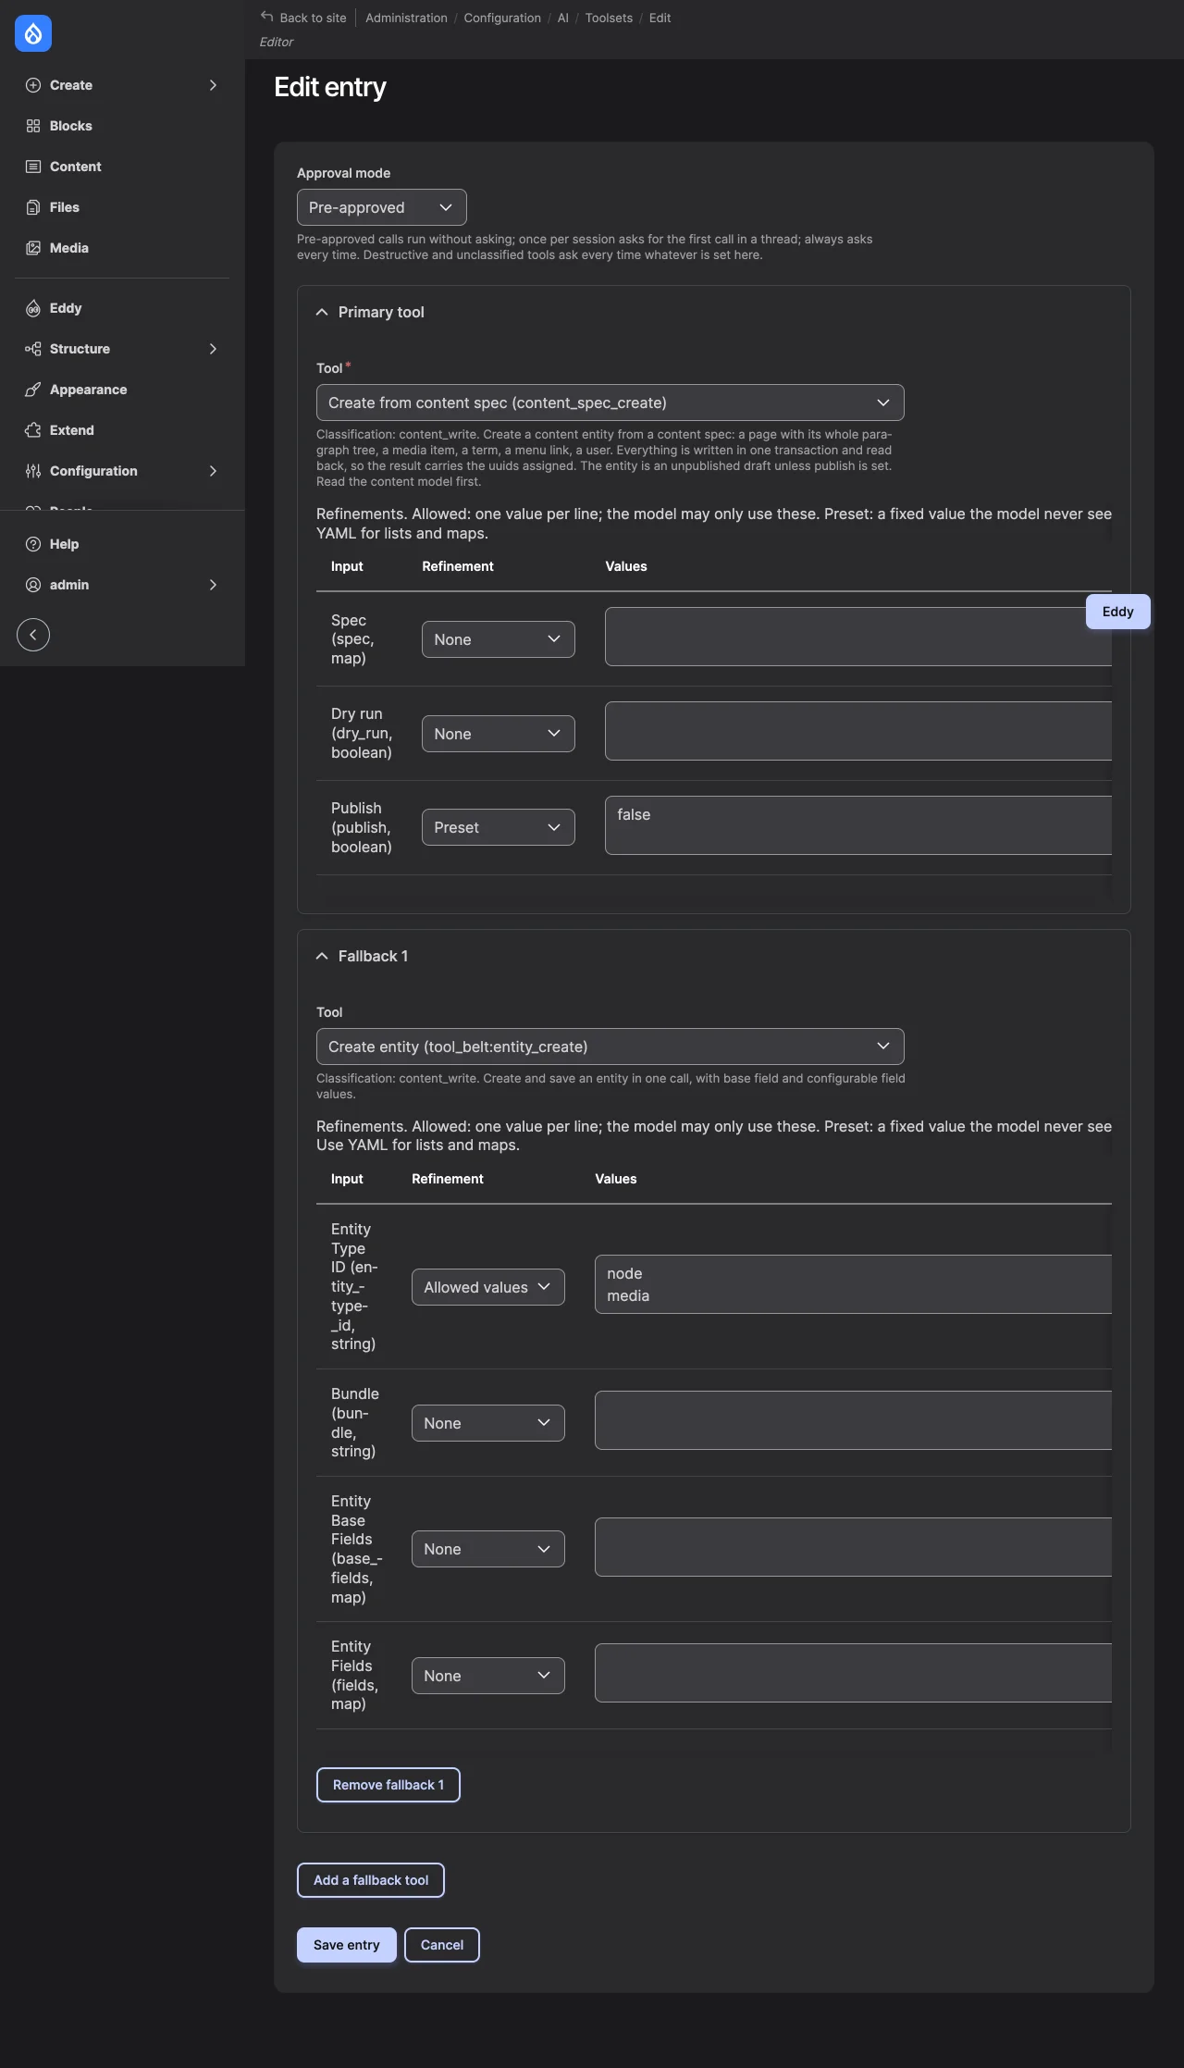The width and height of the screenshot is (1184, 2068).
Task: Expand the Configuration submenu chevron
Action: pos(213,471)
